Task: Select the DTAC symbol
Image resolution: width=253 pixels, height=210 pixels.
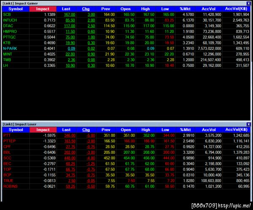Action: coord(8,26)
